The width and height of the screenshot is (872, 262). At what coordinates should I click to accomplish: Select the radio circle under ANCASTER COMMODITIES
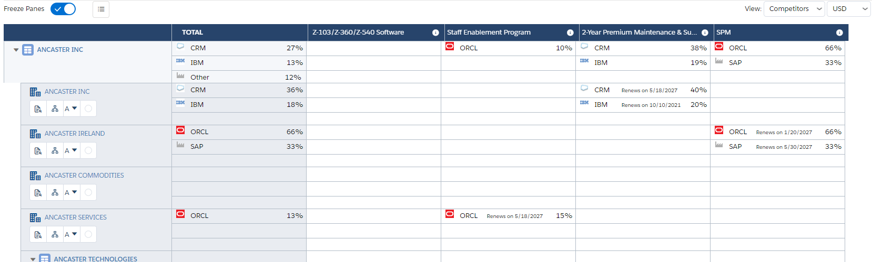[88, 193]
